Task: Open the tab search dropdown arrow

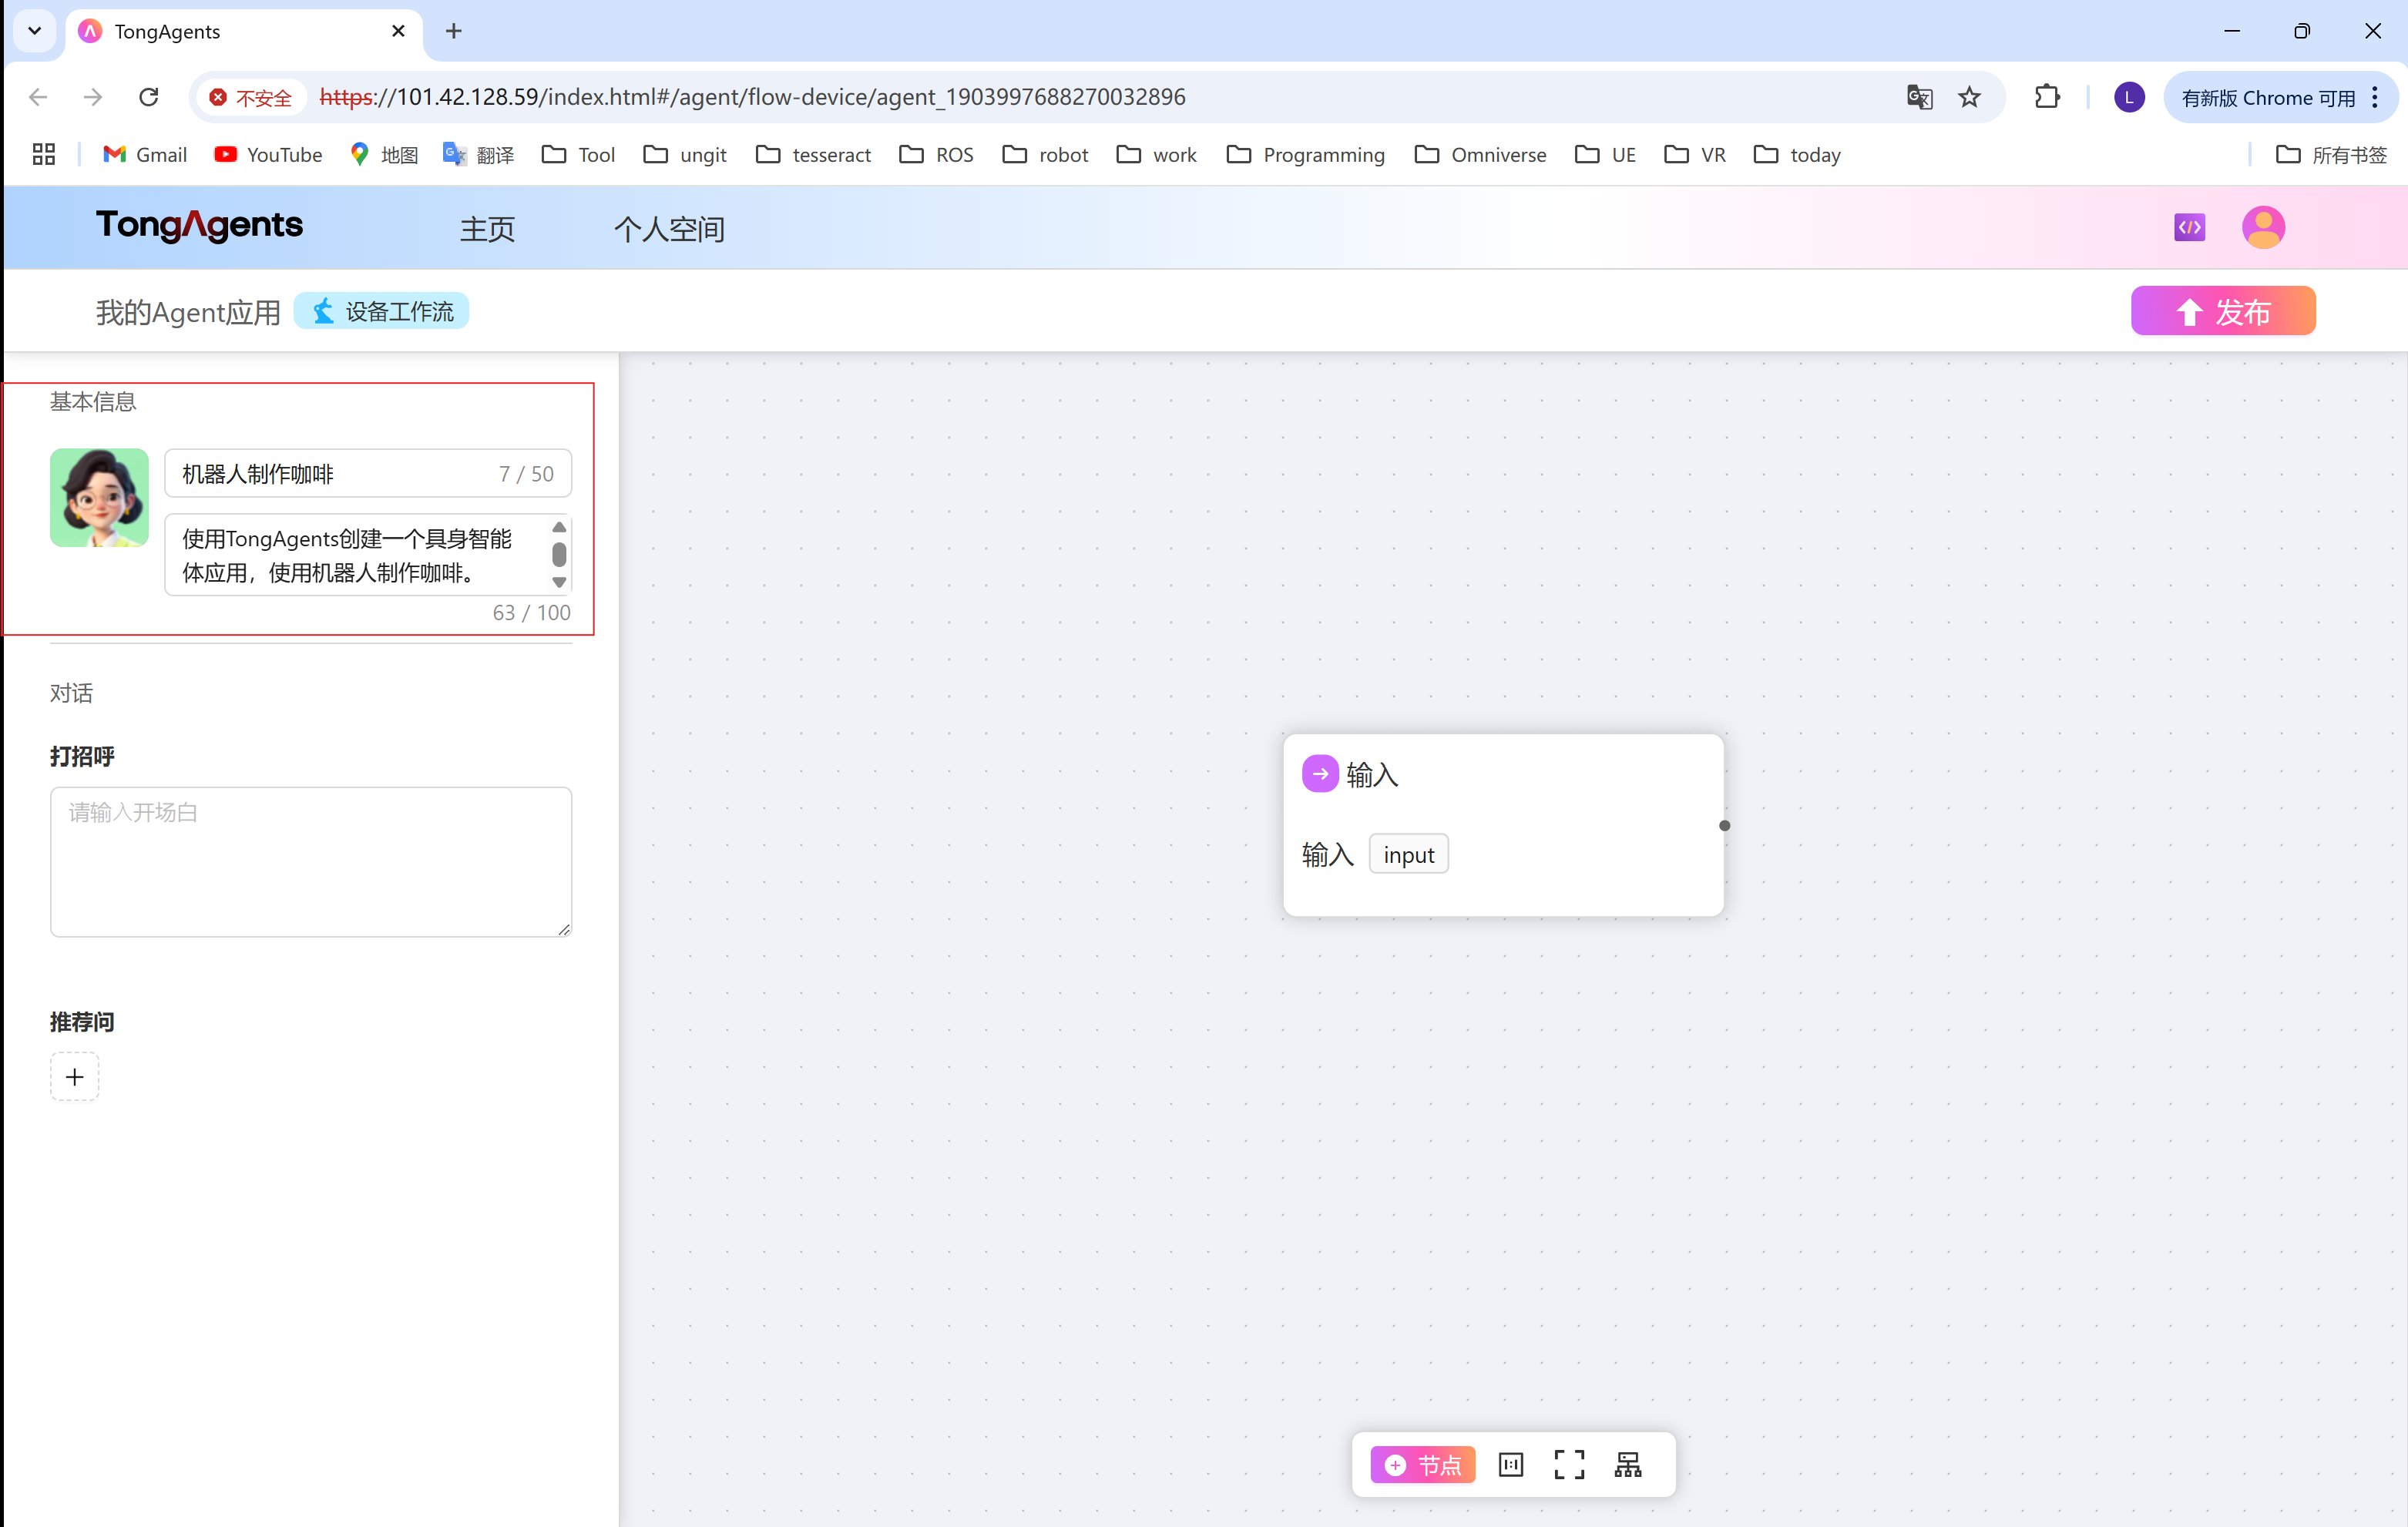Action: [34, 31]
